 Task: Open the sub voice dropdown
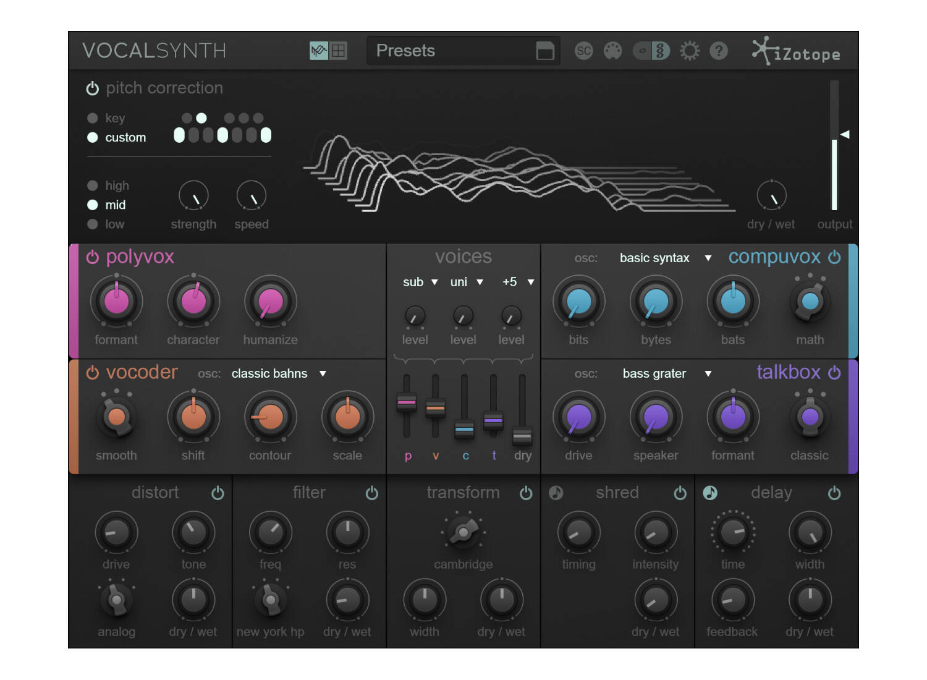pos(420,282)
